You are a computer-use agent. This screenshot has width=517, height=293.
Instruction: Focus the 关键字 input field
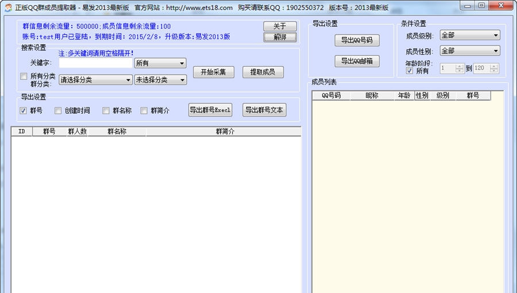point(95,63)
